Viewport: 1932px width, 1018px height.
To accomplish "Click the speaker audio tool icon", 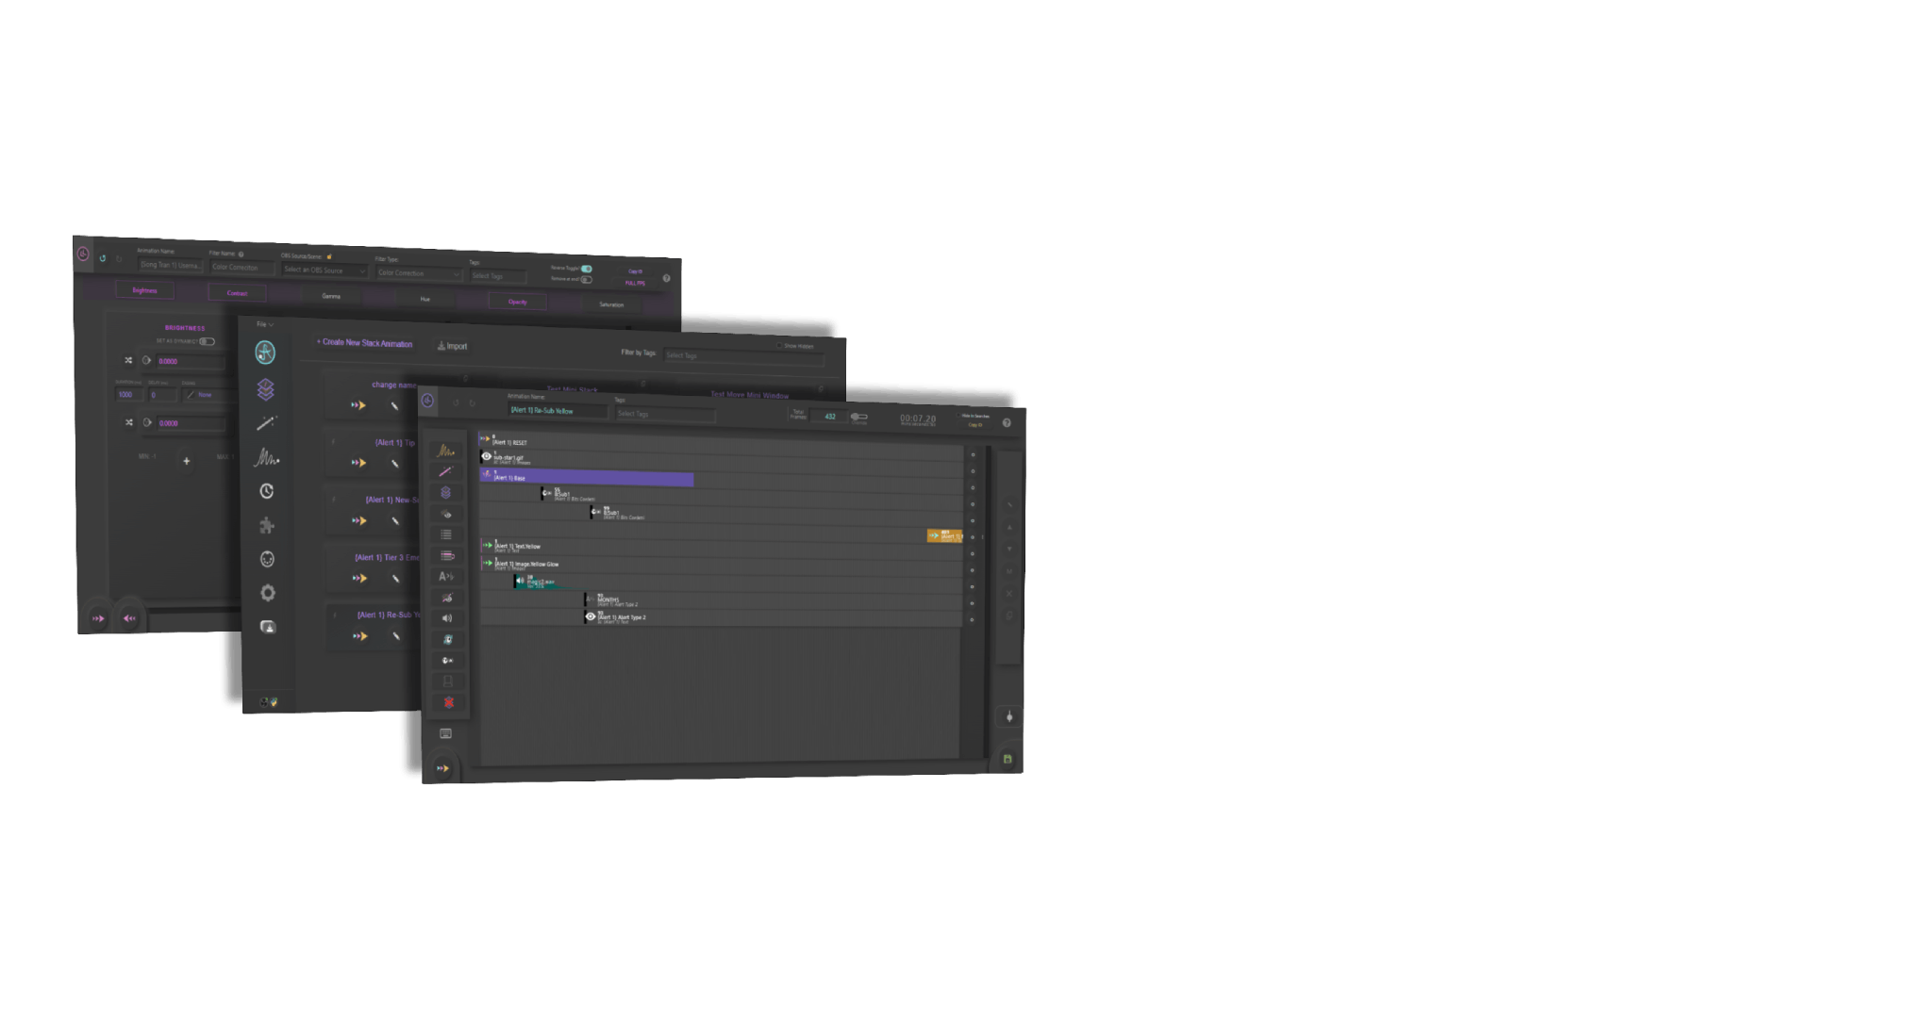I will click(447, 618).
